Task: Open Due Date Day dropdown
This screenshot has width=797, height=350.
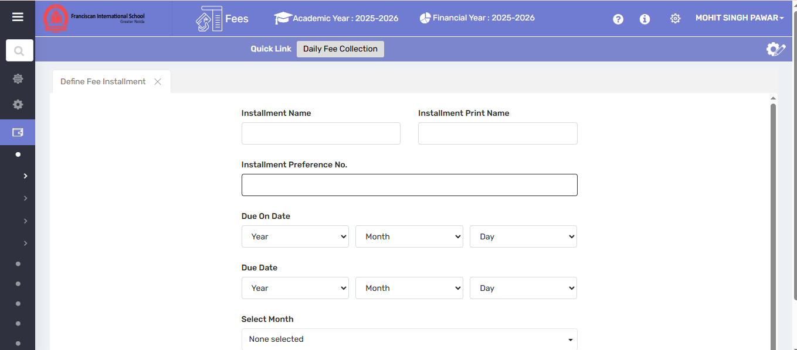Action: [x=523, y=288]
